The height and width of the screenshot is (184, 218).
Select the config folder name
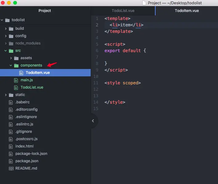(21, 36)
